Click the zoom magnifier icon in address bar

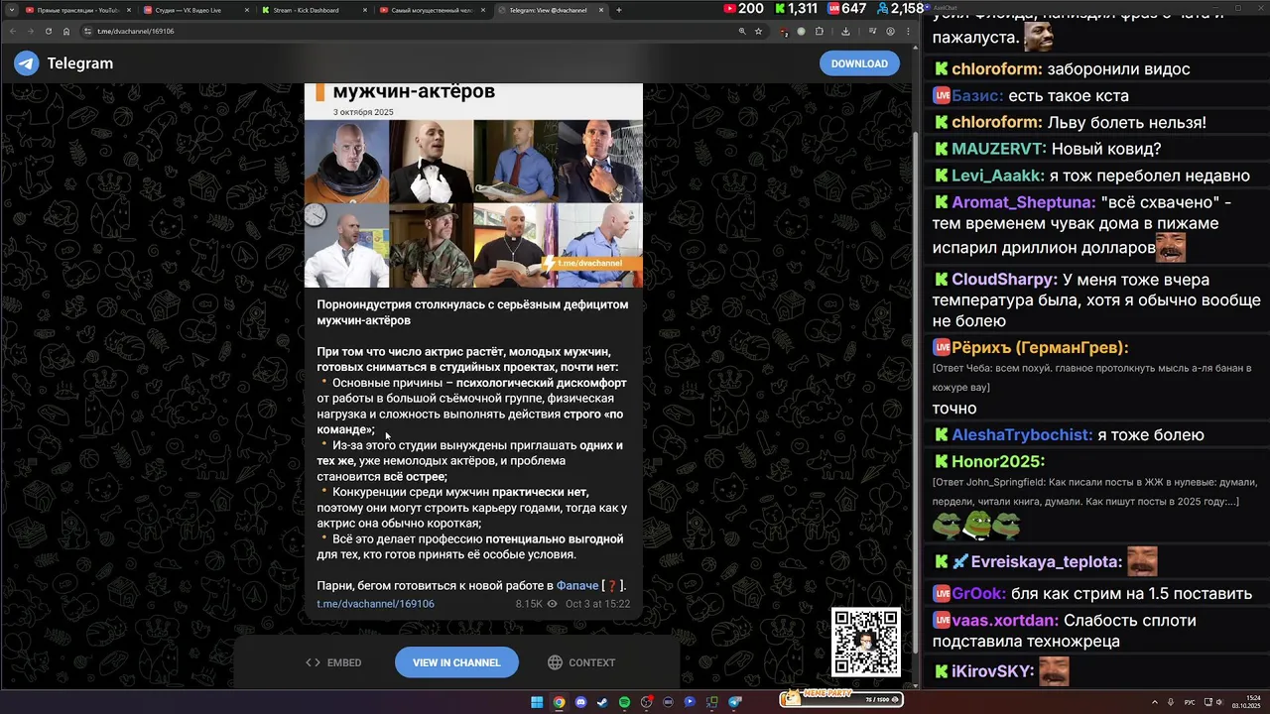(x=741, y=31)
